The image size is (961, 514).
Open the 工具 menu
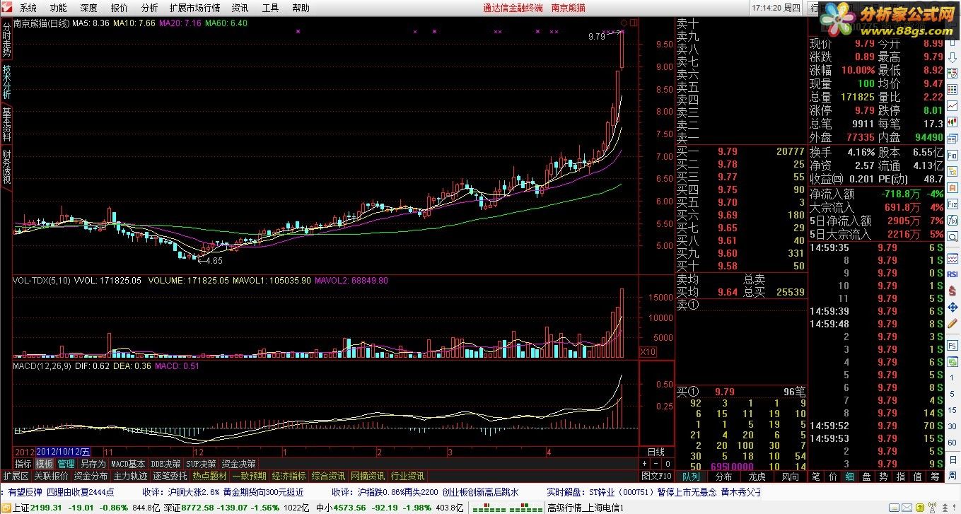point(270,8)
